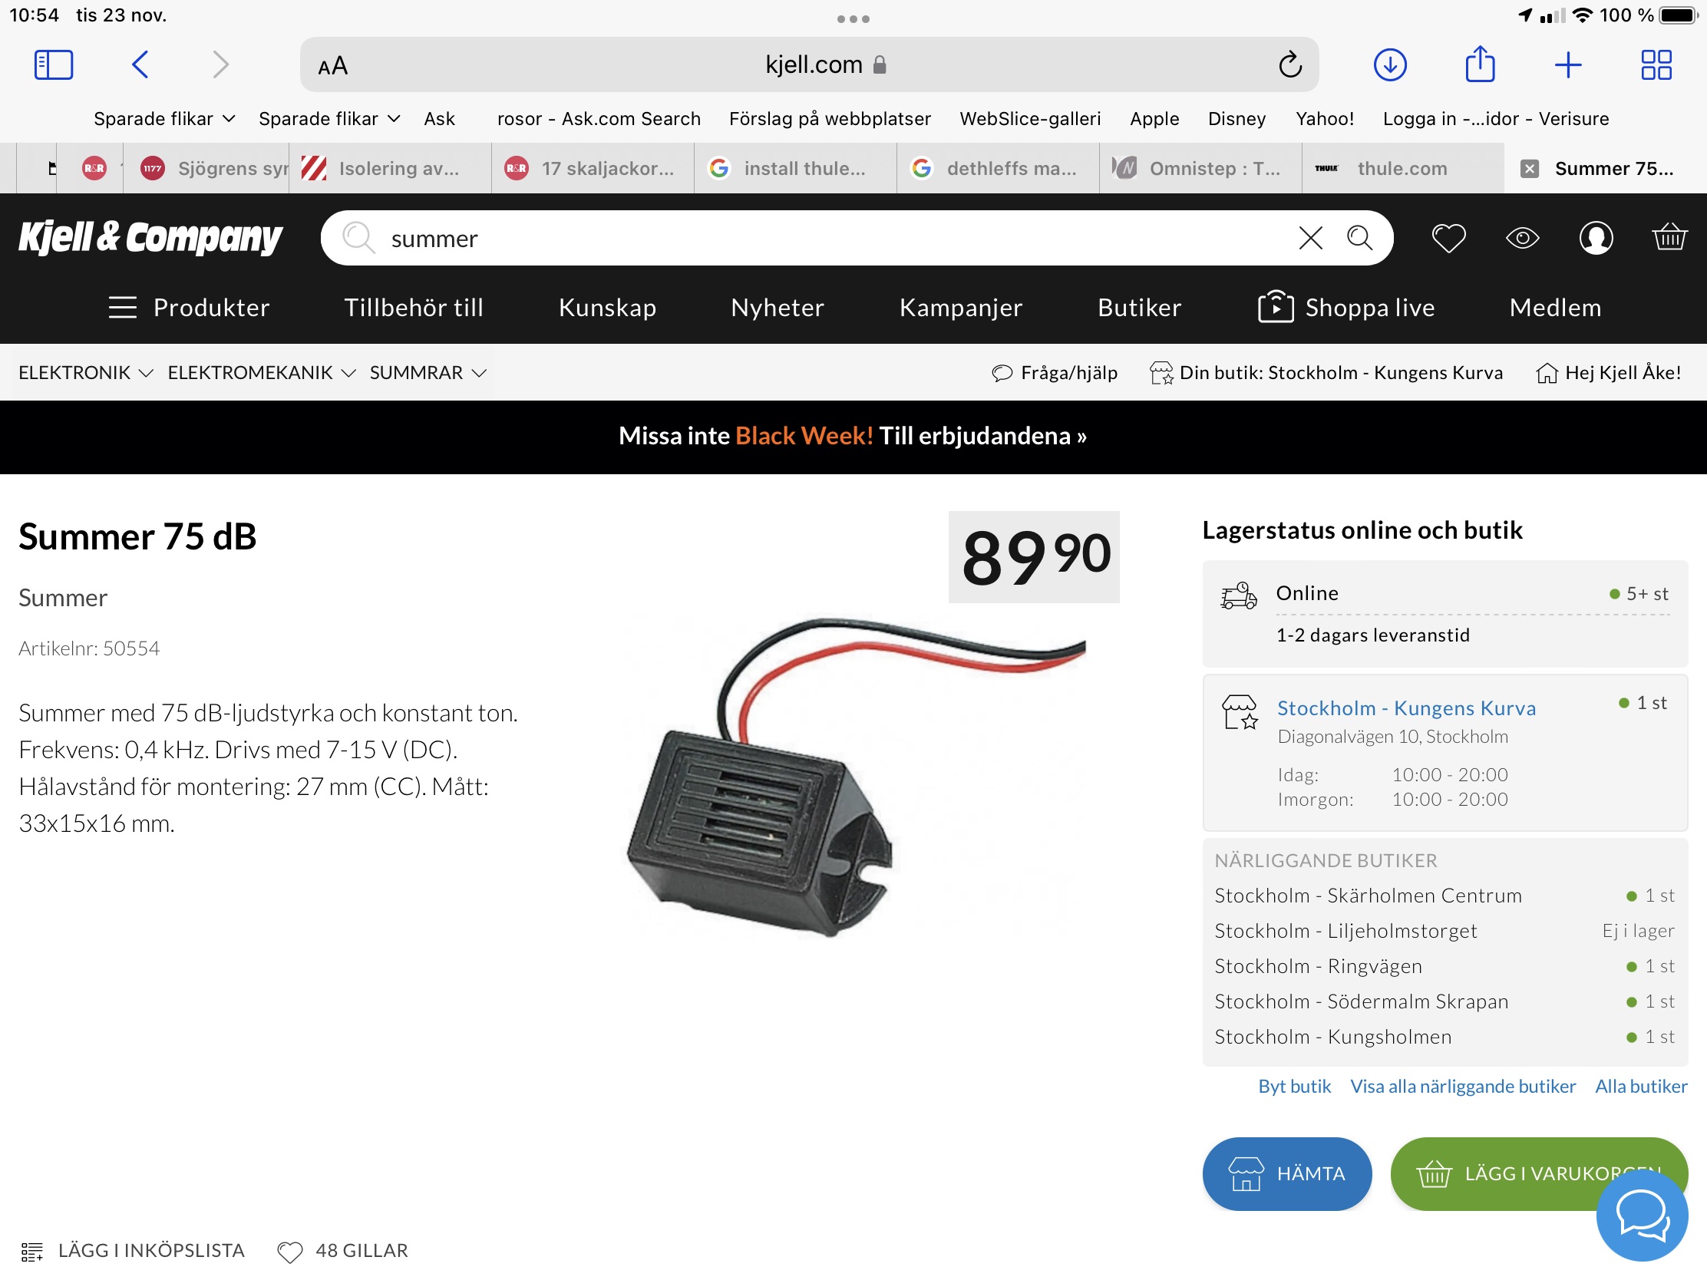Open the shopping basket icon

pyautogui.click(x=1669, y=238)
